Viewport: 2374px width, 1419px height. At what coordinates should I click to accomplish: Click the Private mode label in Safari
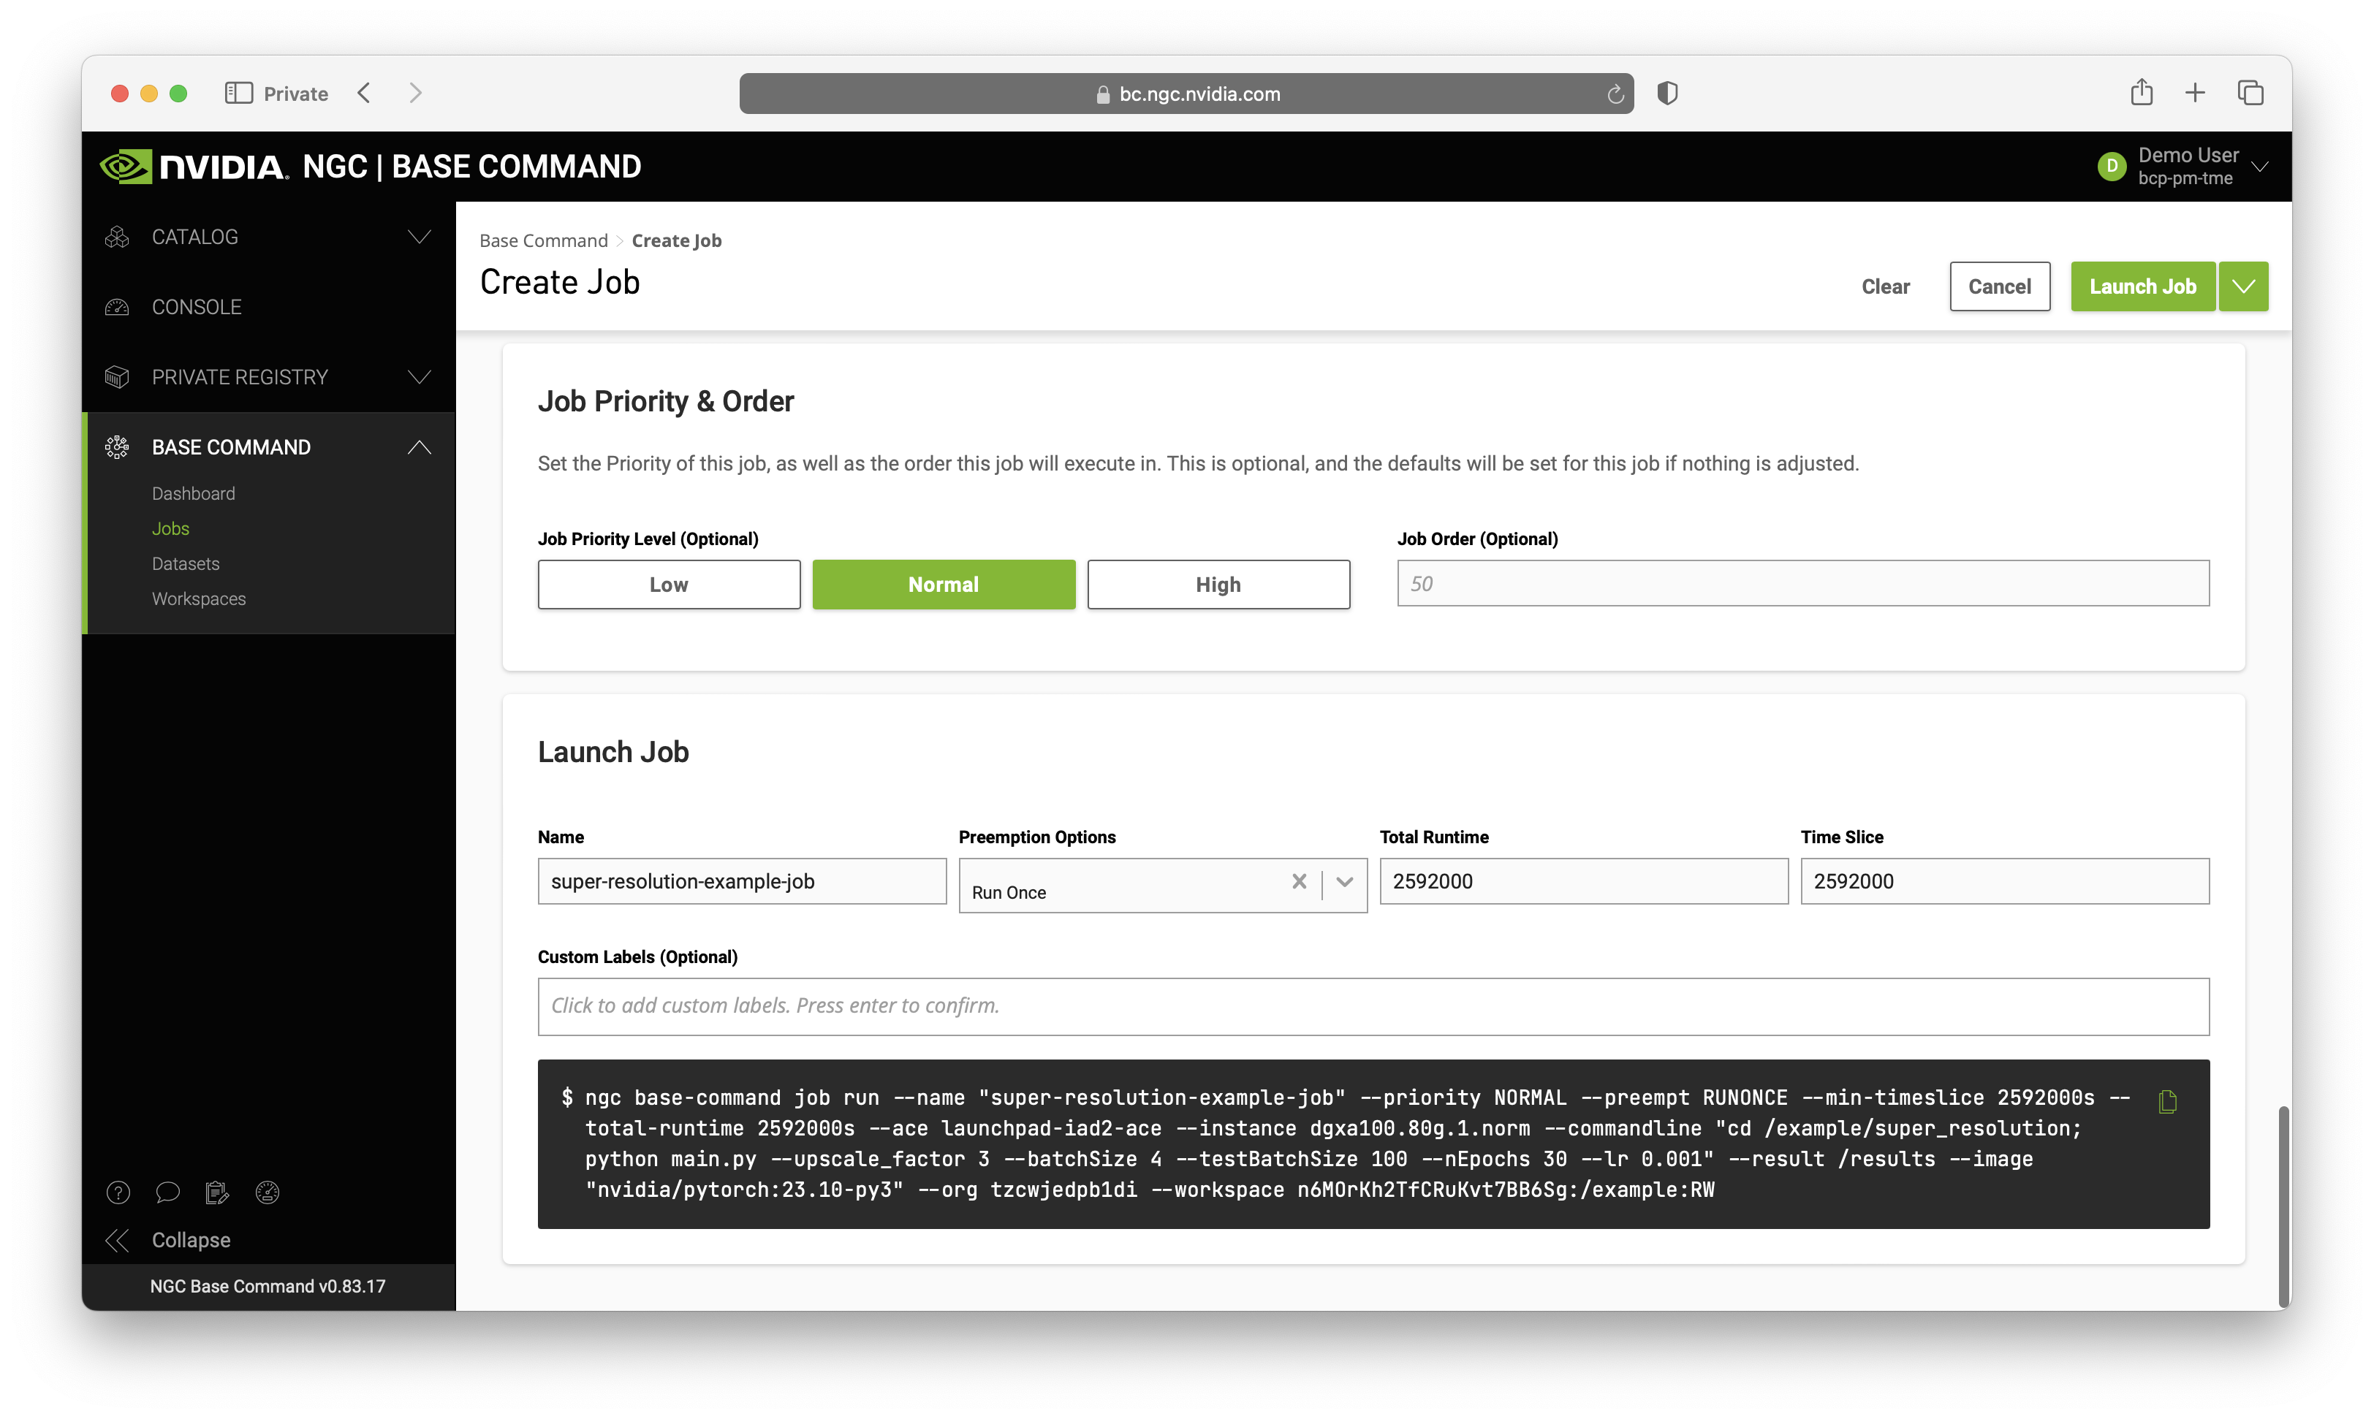tap(295, 94)
